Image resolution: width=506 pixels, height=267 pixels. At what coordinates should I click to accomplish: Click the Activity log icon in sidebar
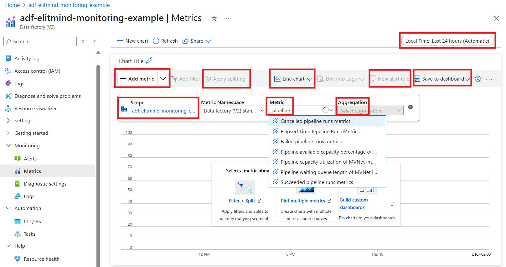coord(8,58)
